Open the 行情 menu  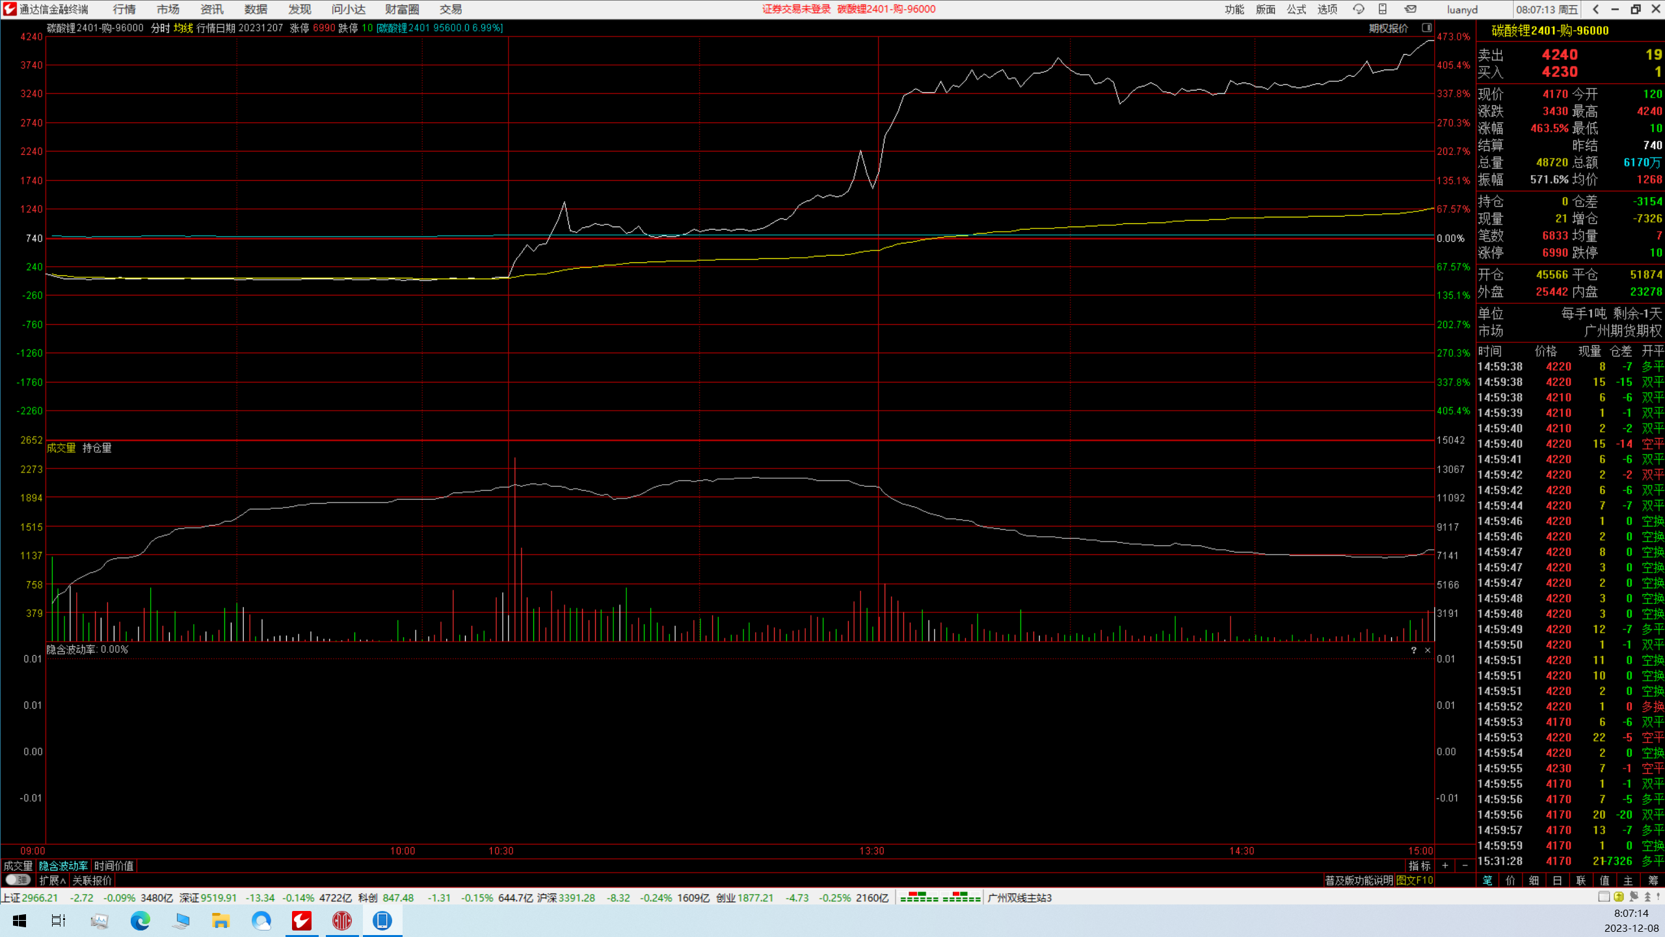[124, 9]
